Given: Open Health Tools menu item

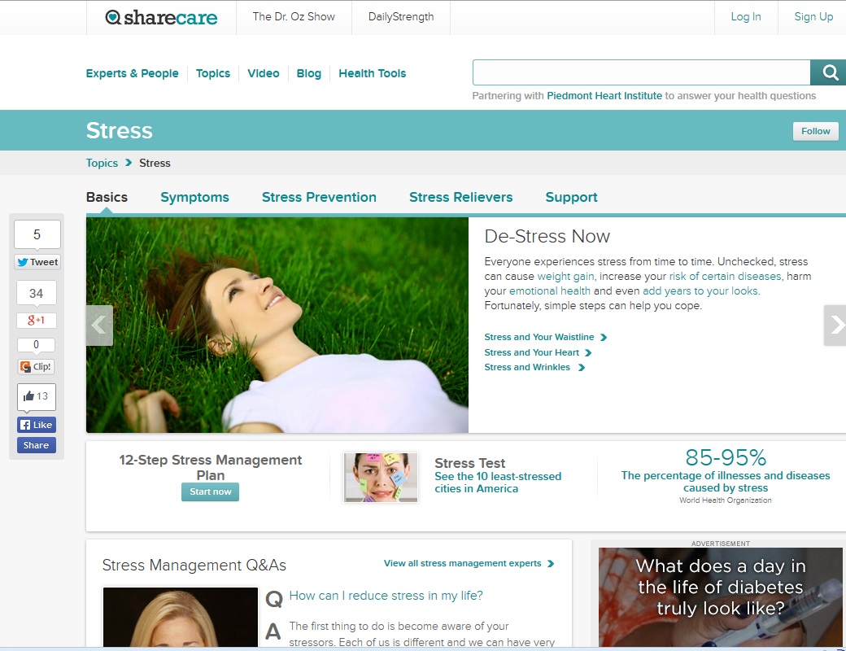Looking at the screenshot, I should pos(373,73).
